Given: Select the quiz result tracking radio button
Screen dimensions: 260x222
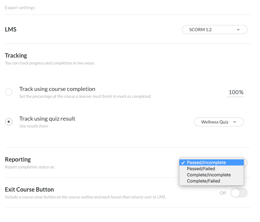Looking at the screenshot, I should (9, 122).
